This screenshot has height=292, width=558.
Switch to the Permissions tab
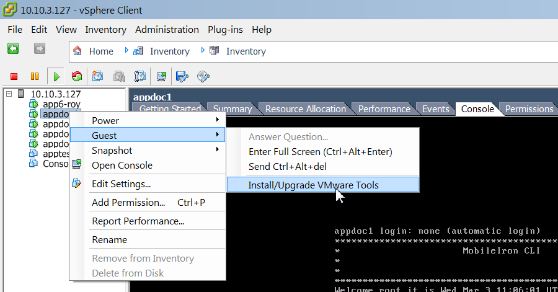[x=529, y=109]
